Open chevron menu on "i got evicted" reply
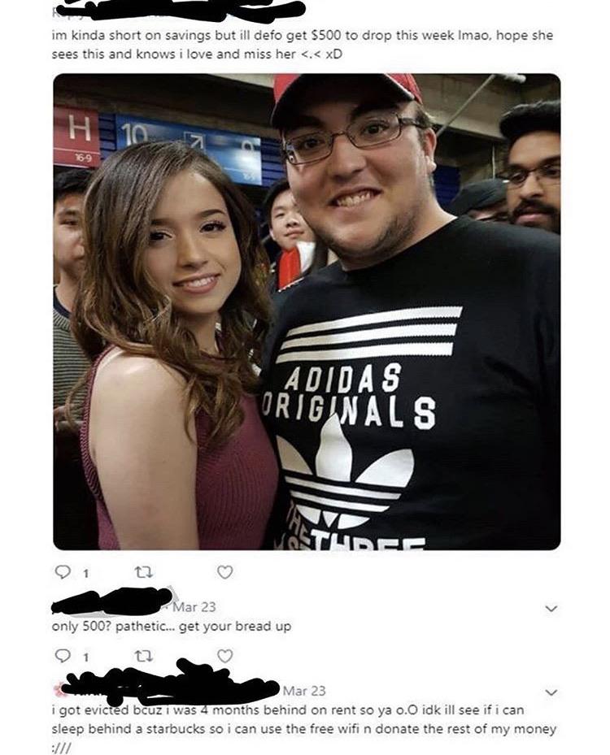610x755 pixels. [x=551, y=692]
